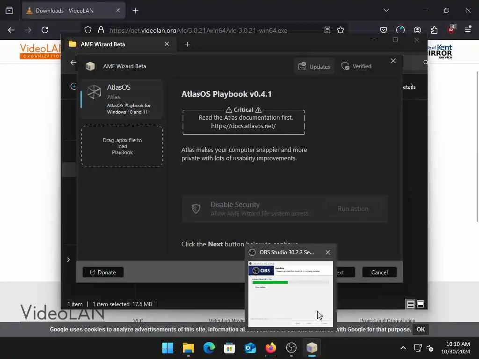Open the Firefox extensions menu
This screenshot has height=359, width=479.
tap(434, 30)
